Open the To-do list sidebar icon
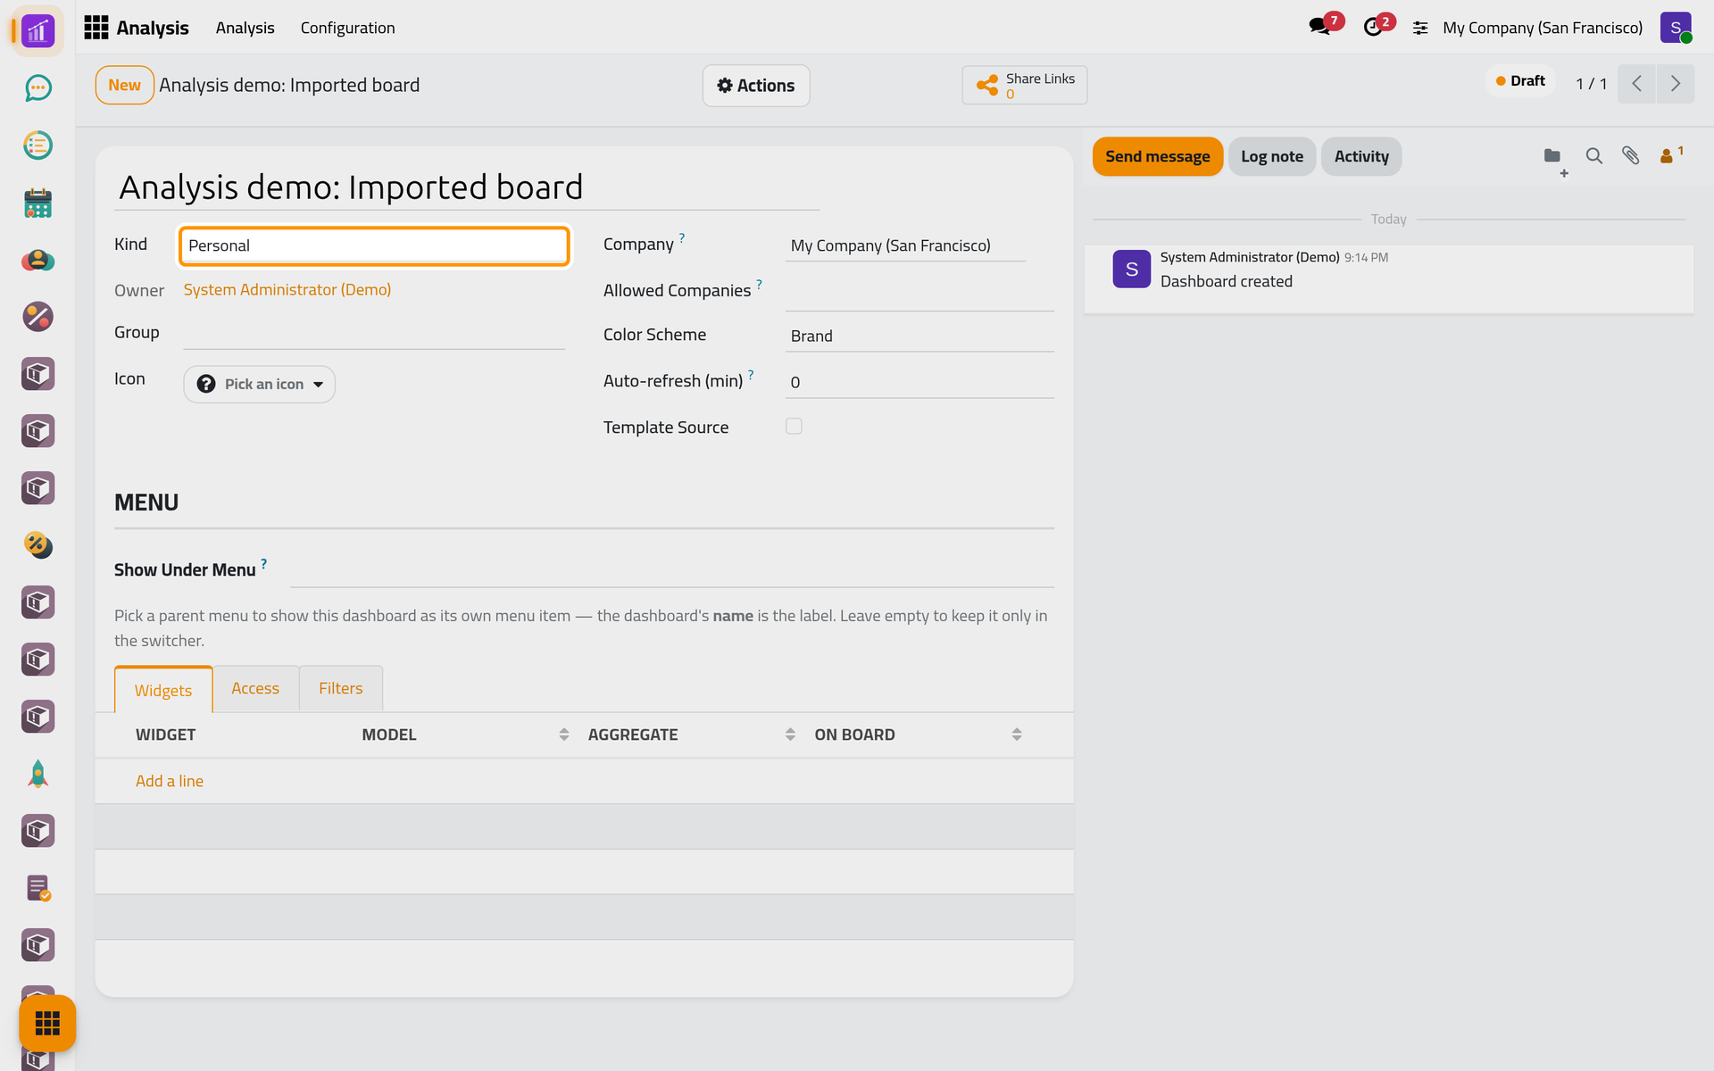This screenshot has height=1071, width=1714. 37,145
